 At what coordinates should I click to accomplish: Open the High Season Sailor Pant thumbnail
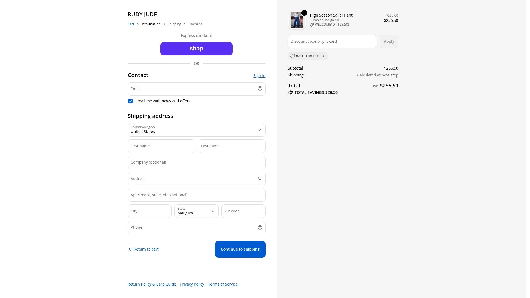coord(297,20)
